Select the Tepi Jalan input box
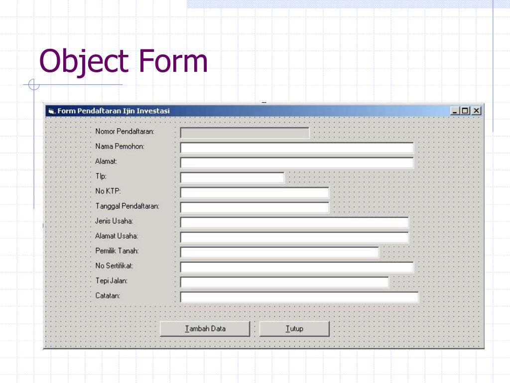Image resolution: width=510 pixels, height=383 pixels. 284,282
